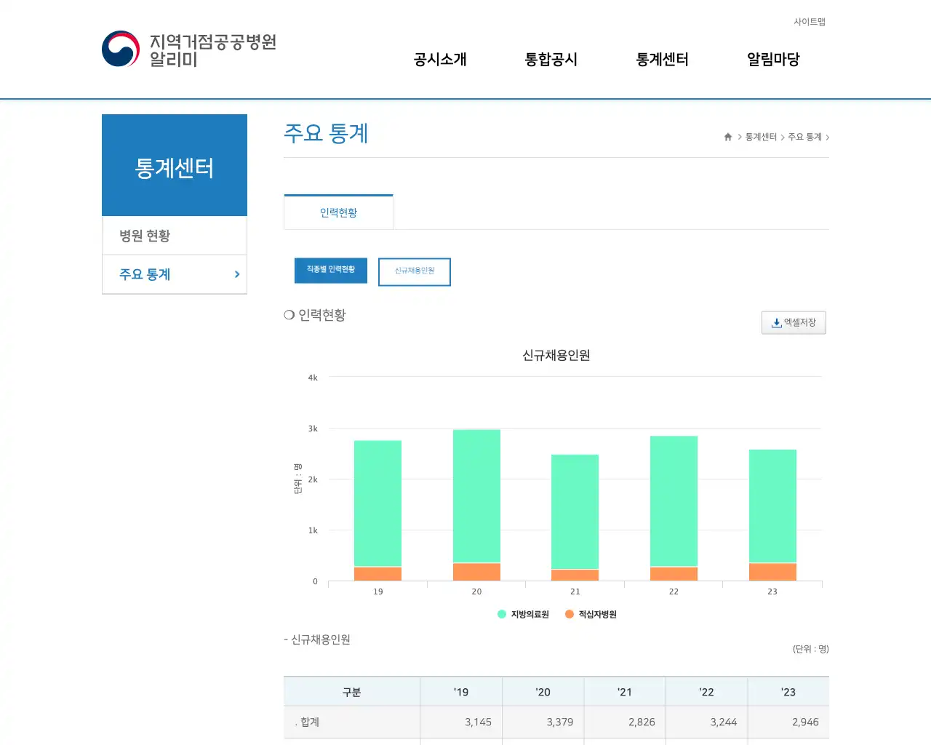Viewport: 931px width, 745px height.
Task: Open the 알림마당 top navigation menu
Action: point(772,60)
